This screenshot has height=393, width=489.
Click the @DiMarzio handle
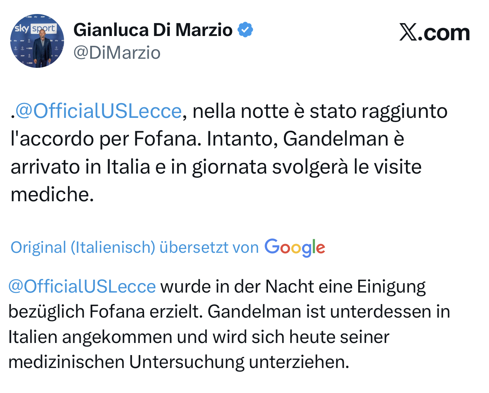(117, 53)
